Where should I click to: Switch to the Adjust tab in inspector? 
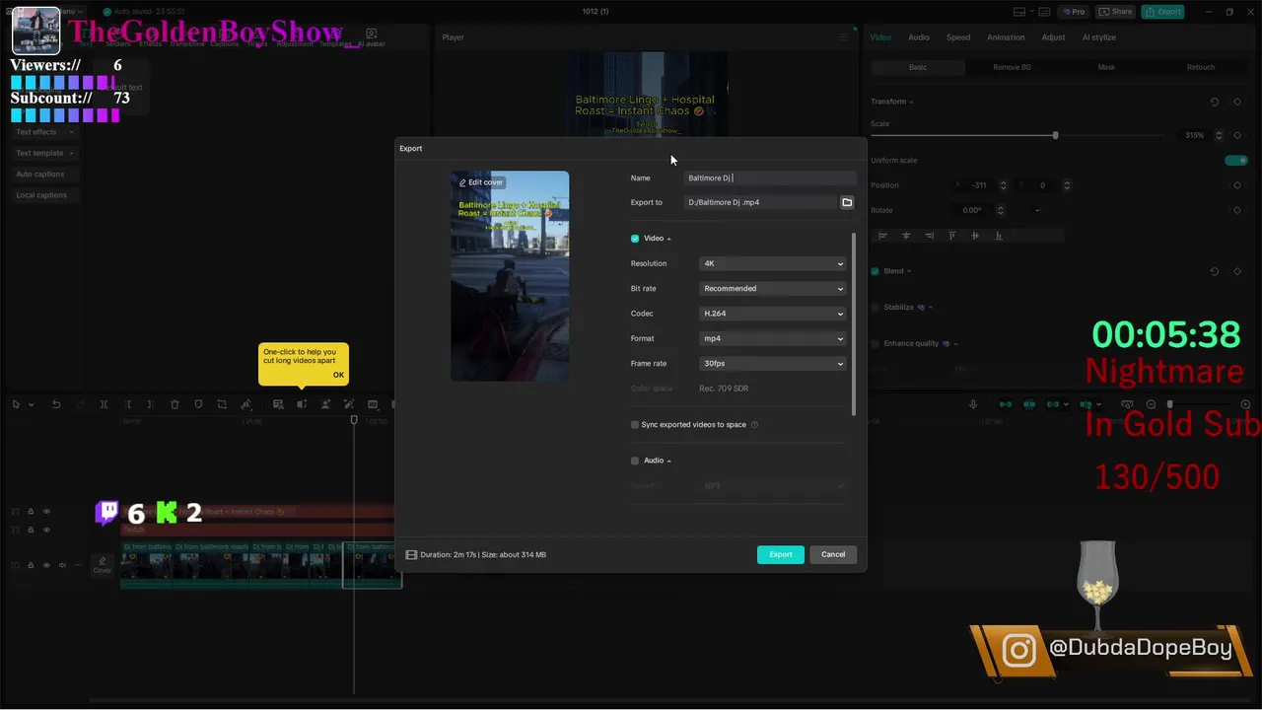pyautogui.click(x=1053, y=37)
